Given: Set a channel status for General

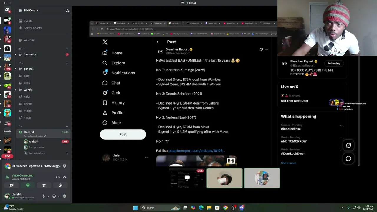Looking at the screenshot, I should click(x=35, y=136).
